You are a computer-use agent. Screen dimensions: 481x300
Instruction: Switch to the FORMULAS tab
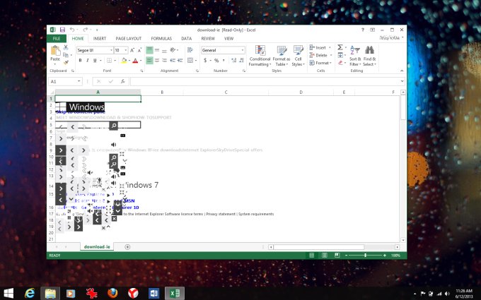[161, 39]
